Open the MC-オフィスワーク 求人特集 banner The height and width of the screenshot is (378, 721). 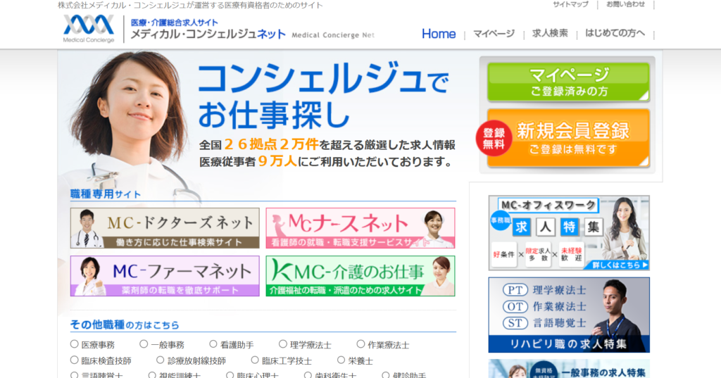tap(568, 233)
